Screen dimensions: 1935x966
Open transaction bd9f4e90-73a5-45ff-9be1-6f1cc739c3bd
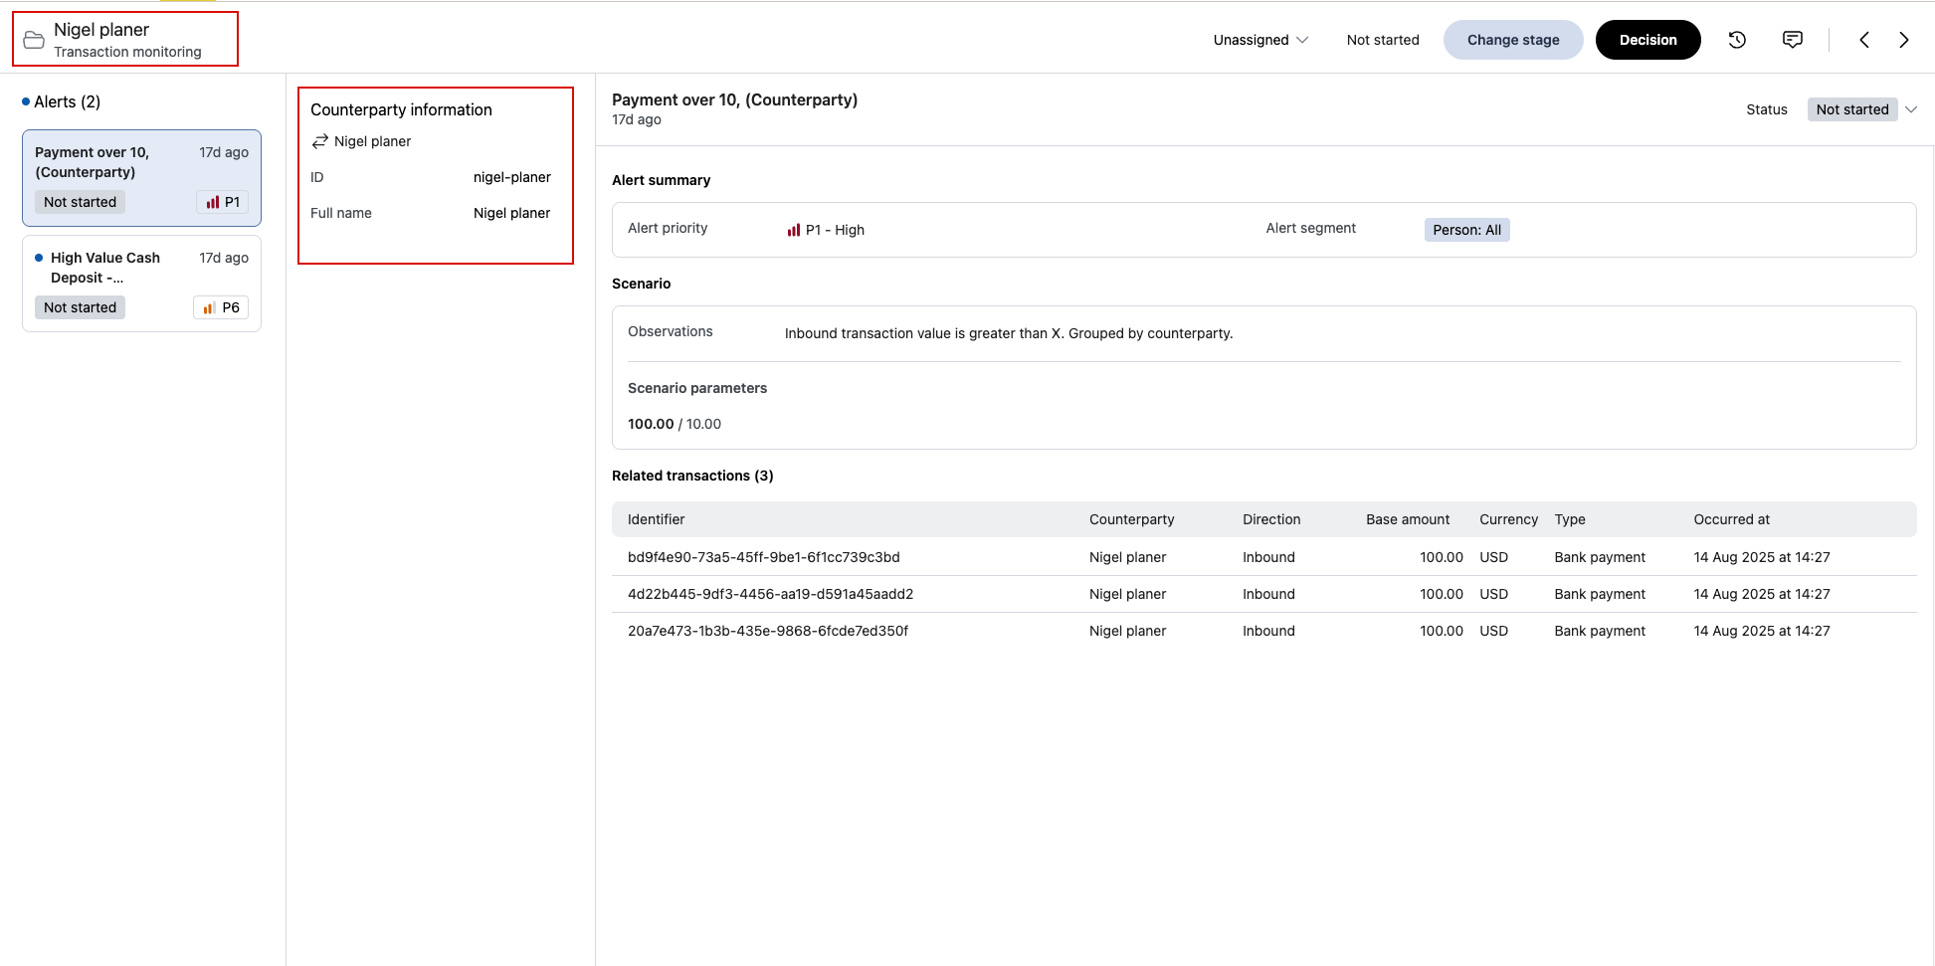(x=763, y=557)
